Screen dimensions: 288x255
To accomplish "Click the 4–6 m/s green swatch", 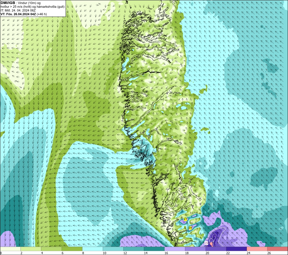I will click(52, 249).
